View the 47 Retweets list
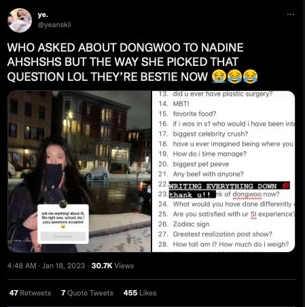Image resolution: width=305 pixels, height=307 pixels. point(31,293)
